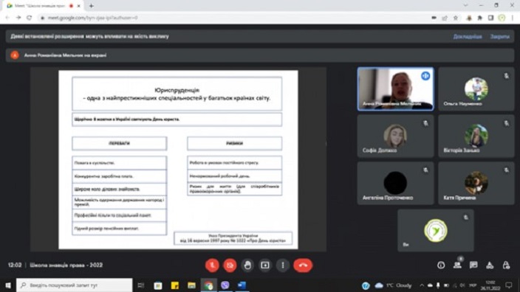This screenshot has height=292, width=520.
Task: Open the Chrome profile avatar
Action: (x=502, y=18)
